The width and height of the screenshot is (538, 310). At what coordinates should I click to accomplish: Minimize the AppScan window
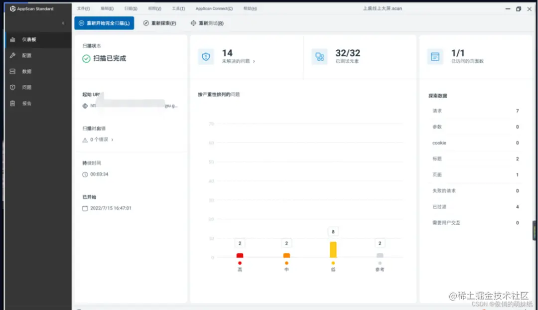(508, 9)
